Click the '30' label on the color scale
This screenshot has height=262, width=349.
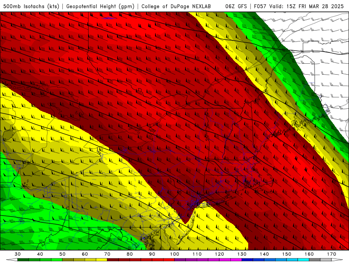17,254
